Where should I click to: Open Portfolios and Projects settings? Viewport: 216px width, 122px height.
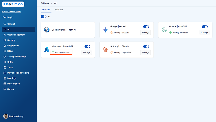[x=18, y=73]
